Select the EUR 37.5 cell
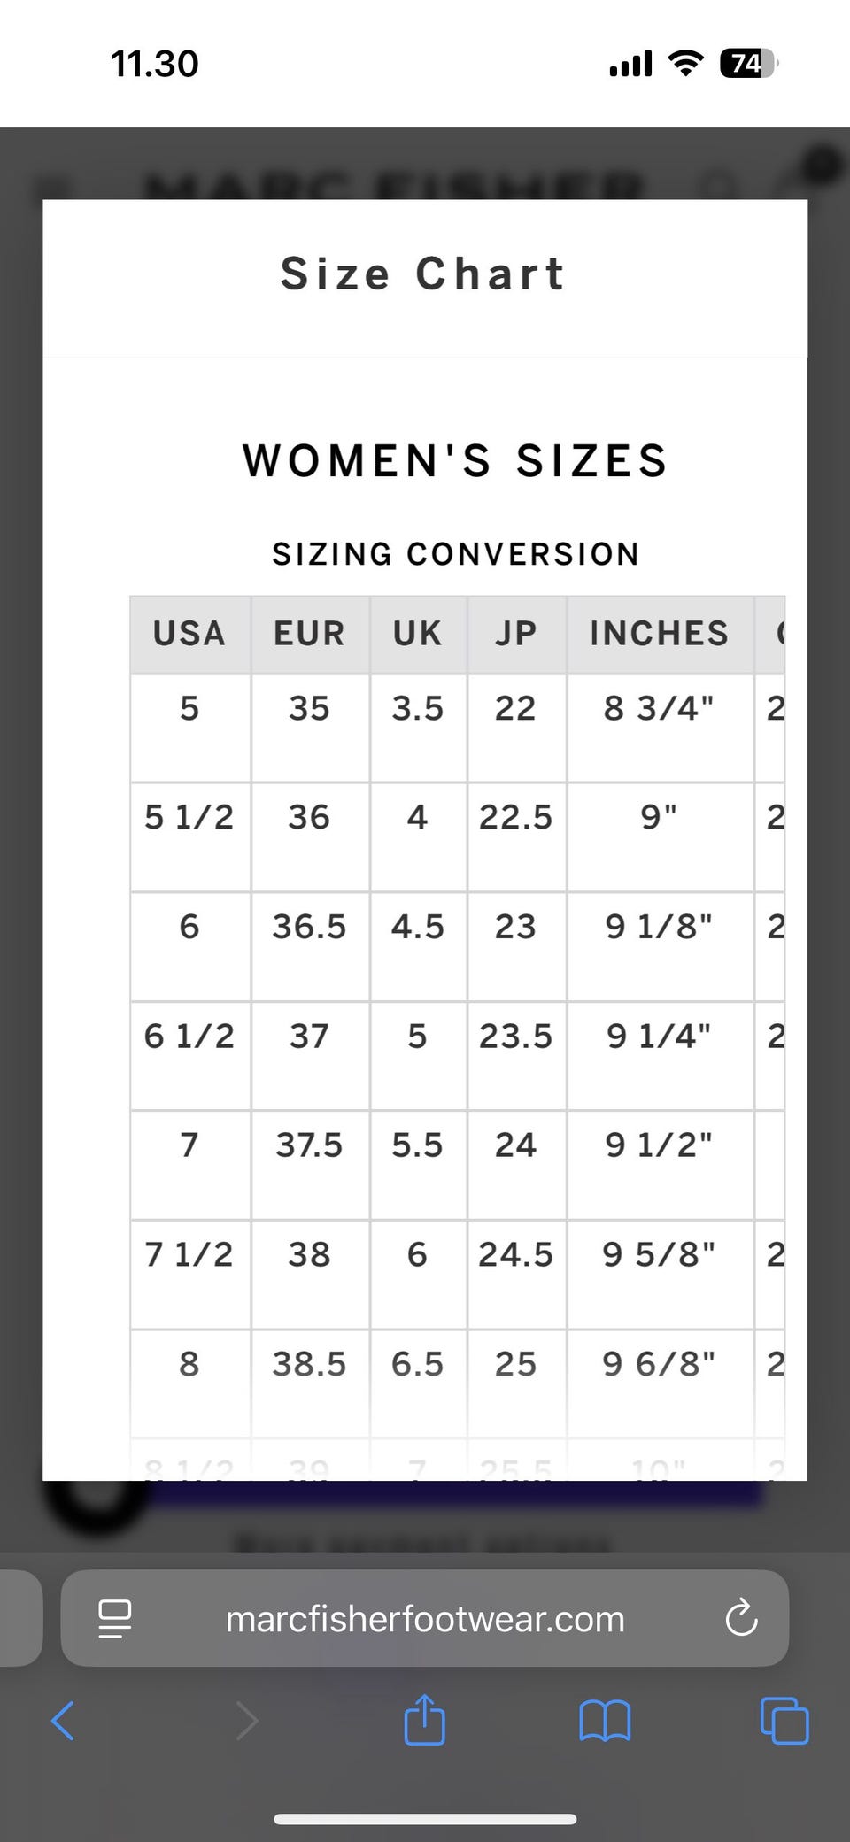 [309, 1145]
